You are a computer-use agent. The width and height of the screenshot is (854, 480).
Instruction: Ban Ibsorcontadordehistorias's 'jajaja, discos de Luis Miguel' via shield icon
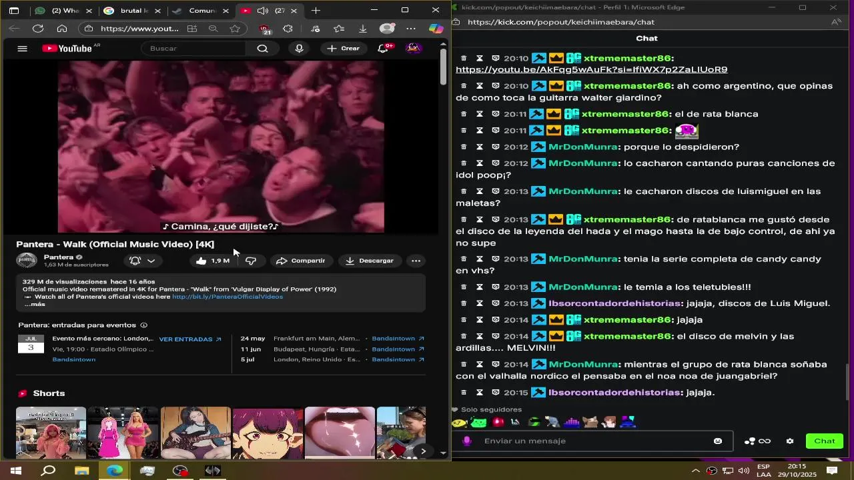(x=496, y=303)
